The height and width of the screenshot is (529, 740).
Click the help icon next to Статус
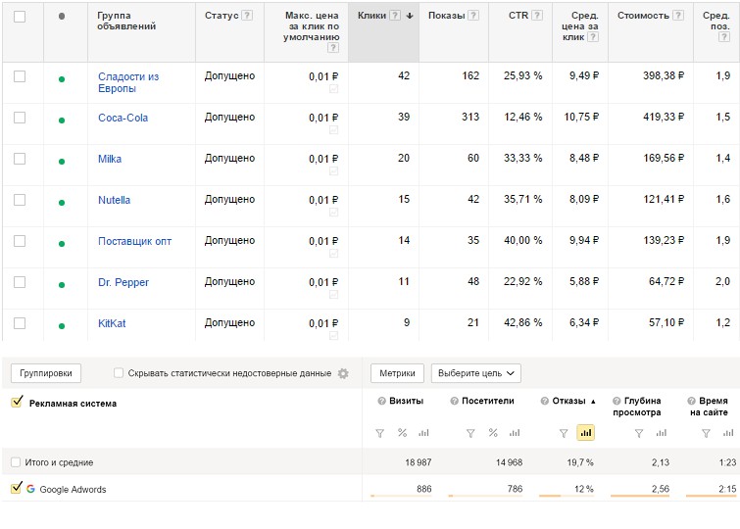(246, 16)
